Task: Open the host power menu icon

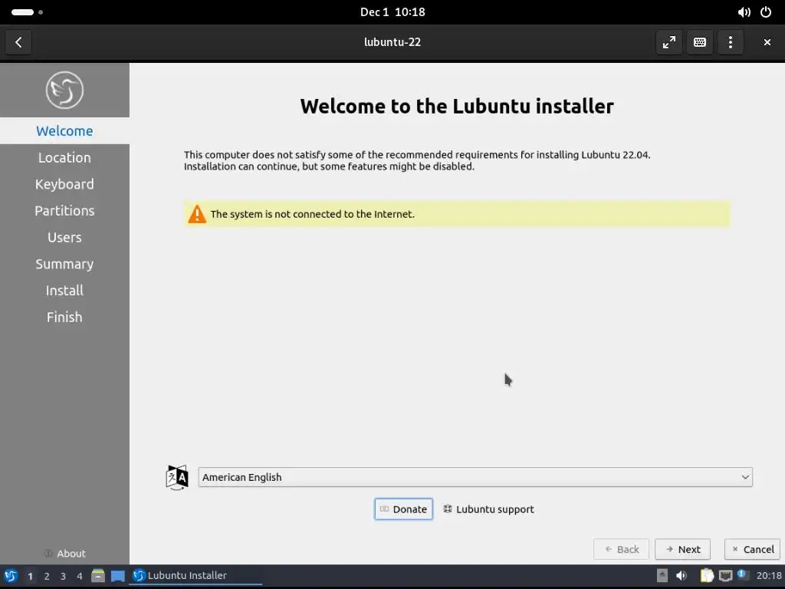Action: point(766,12)
